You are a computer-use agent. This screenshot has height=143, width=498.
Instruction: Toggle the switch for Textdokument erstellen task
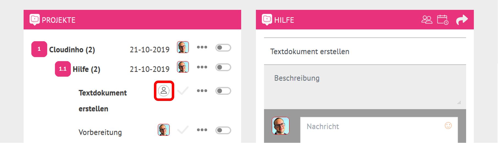pyautogui.click(x=223, y=91)
